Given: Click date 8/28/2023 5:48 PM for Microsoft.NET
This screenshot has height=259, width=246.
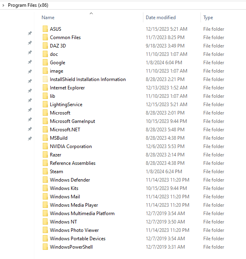Looking at the screenshot, I should tap(165, 130).
